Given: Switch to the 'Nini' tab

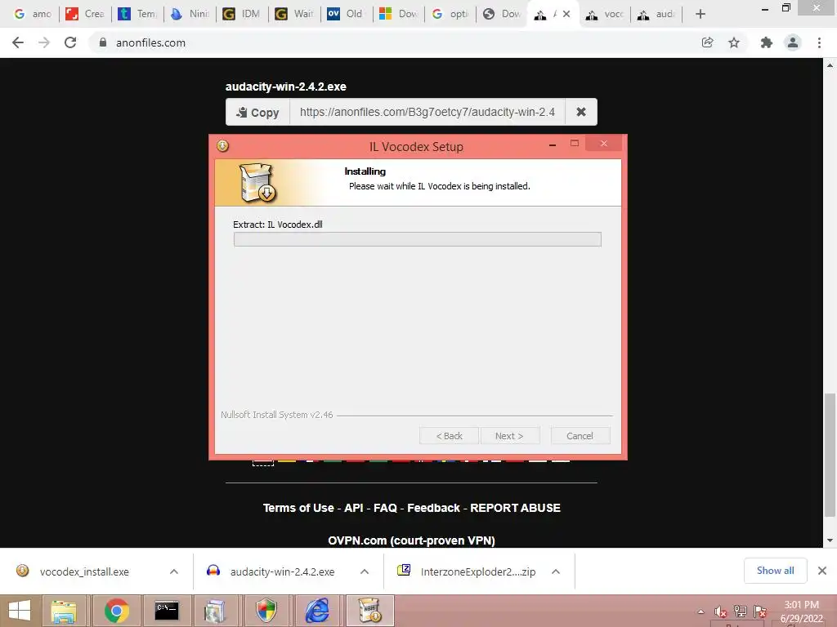Looking at the screenshot, I should pyautogui.click(x=190, y=14).
